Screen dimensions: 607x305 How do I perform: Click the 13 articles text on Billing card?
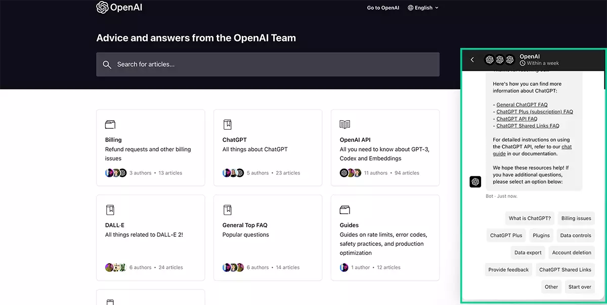coord(170,173)
